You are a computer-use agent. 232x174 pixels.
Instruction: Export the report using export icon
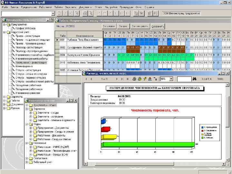point(150,79)
